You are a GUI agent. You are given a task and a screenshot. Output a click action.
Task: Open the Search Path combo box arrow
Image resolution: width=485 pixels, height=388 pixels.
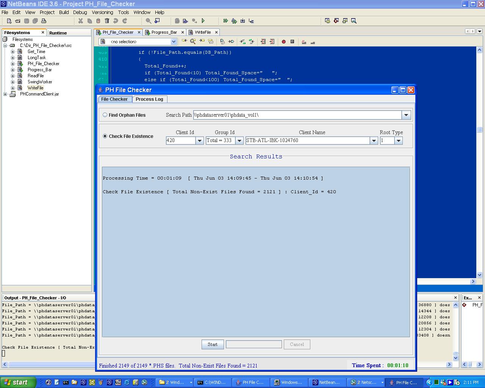click(406, 115)
